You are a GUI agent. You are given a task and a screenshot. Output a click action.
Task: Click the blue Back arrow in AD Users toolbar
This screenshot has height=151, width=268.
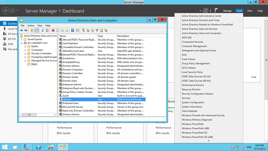click(x=21, y=31)
